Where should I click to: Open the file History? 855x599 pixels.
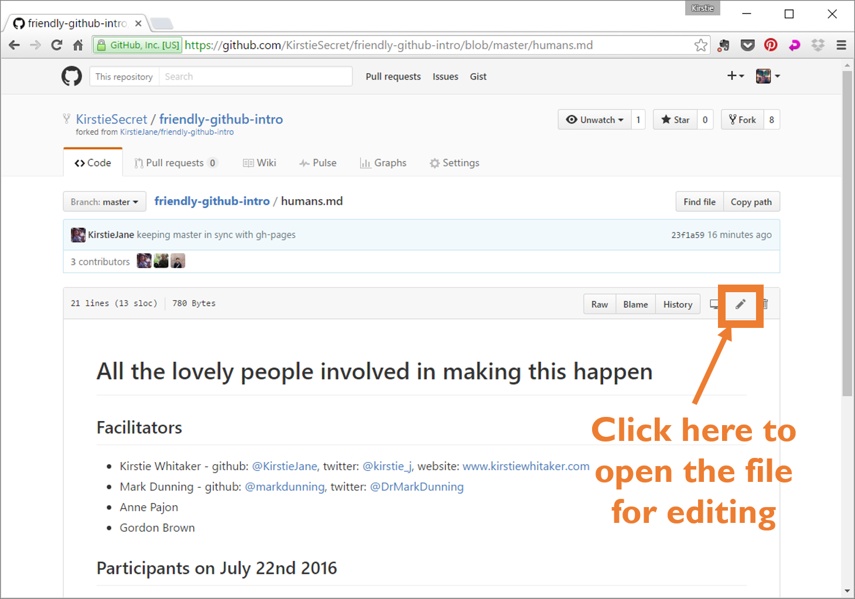[x=678, y=304]
